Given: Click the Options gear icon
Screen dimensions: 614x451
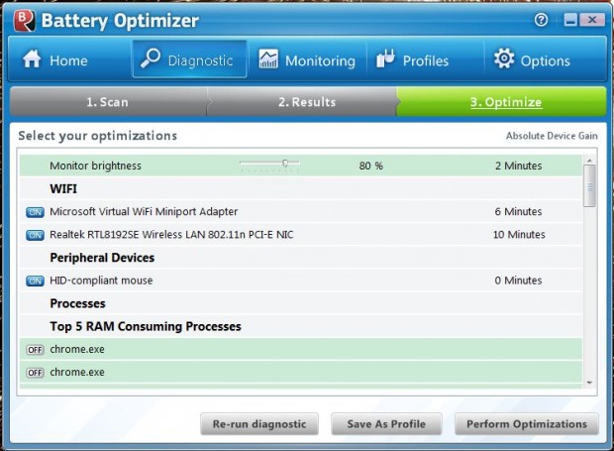Looking at the screenshot, I should [504, 58].
